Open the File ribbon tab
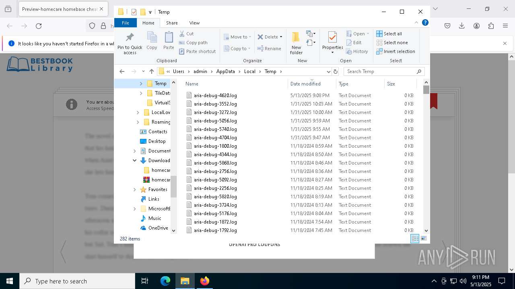Screen dimensions: 515x289 126,23
